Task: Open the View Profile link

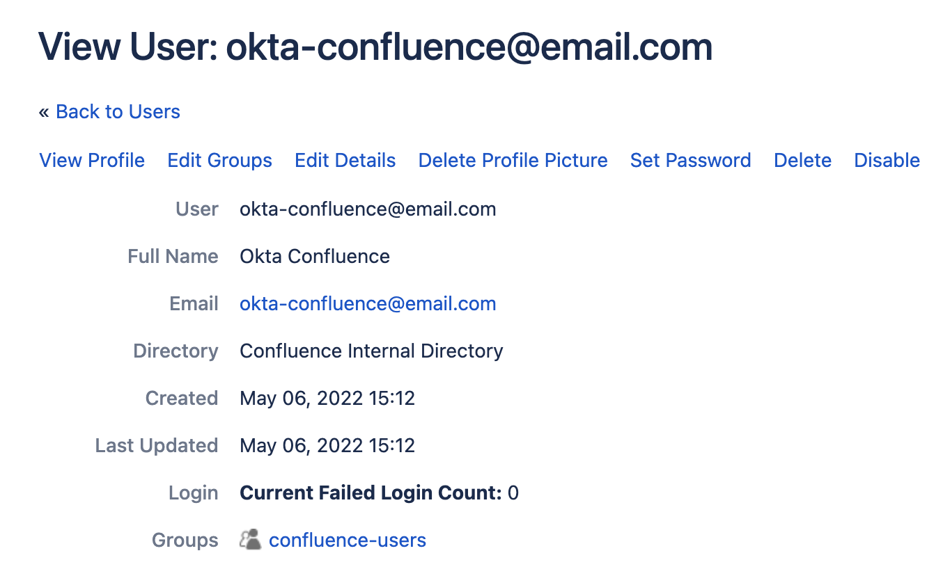Action: (x=92, y=161)
